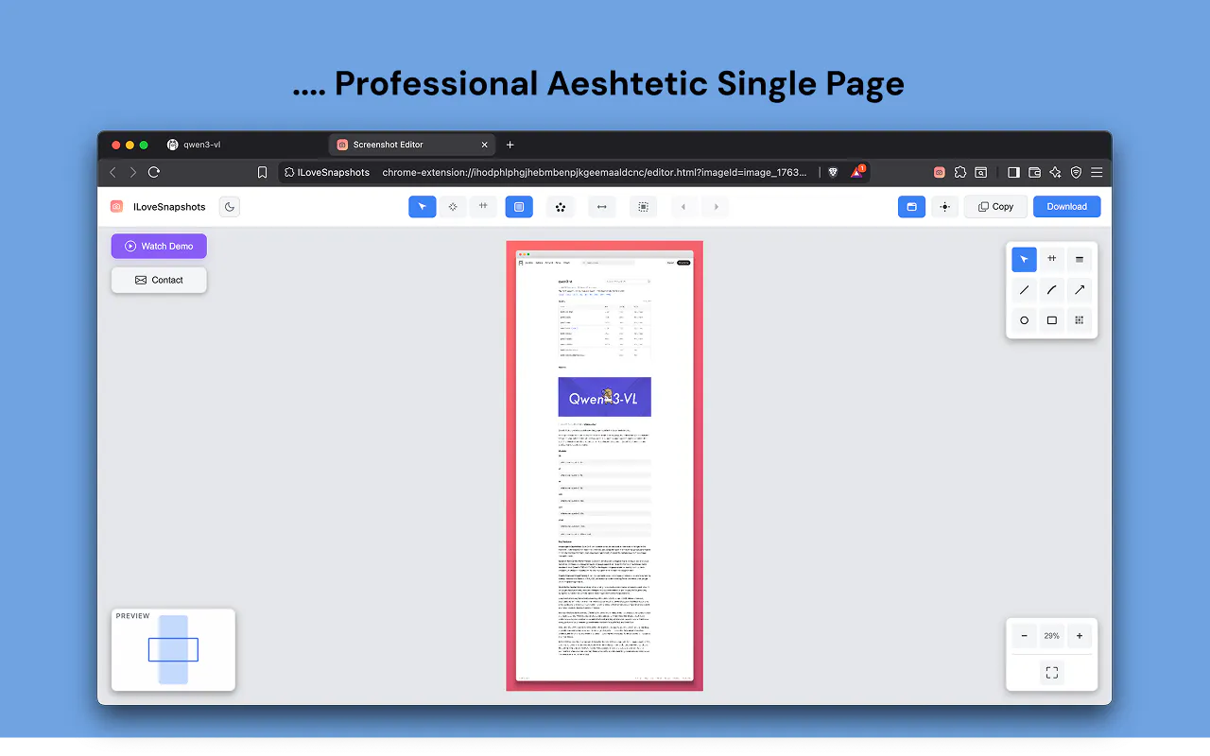Copy the screenshot with the Copy button
The height and width of the screenshot is (756, 1210).
995,207
